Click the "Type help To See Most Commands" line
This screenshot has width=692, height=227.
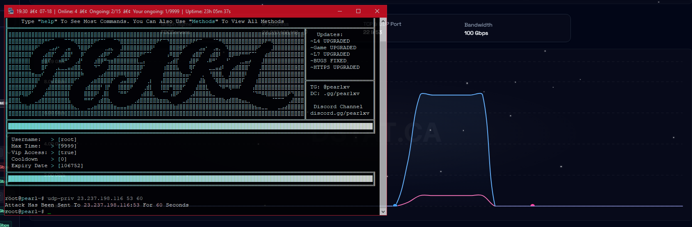click(153, 21)
